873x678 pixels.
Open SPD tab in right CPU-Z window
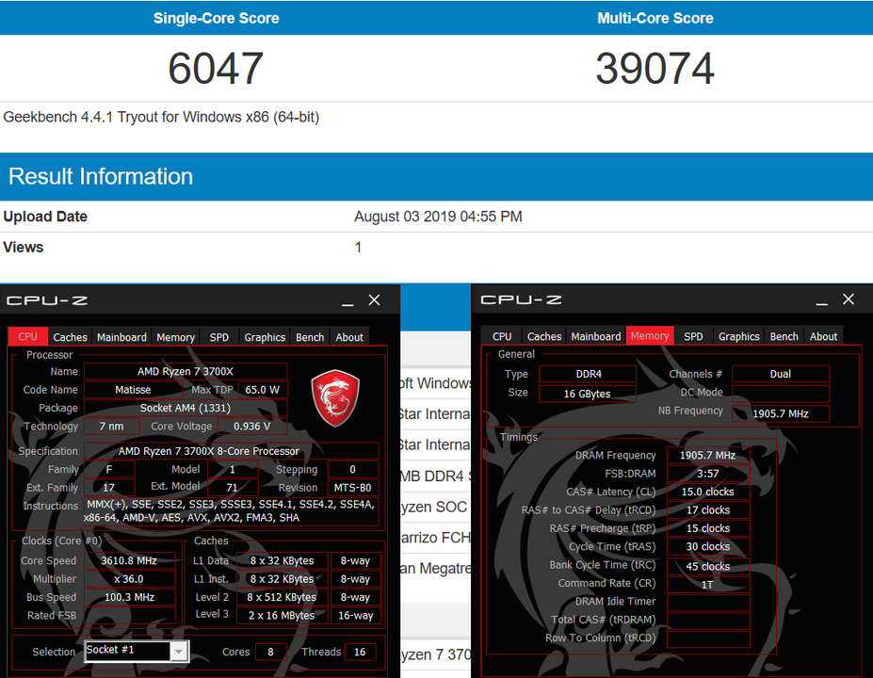(x=693, y=336)
